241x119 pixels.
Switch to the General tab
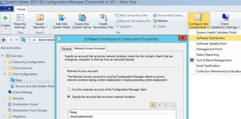(x=66, y=49)
